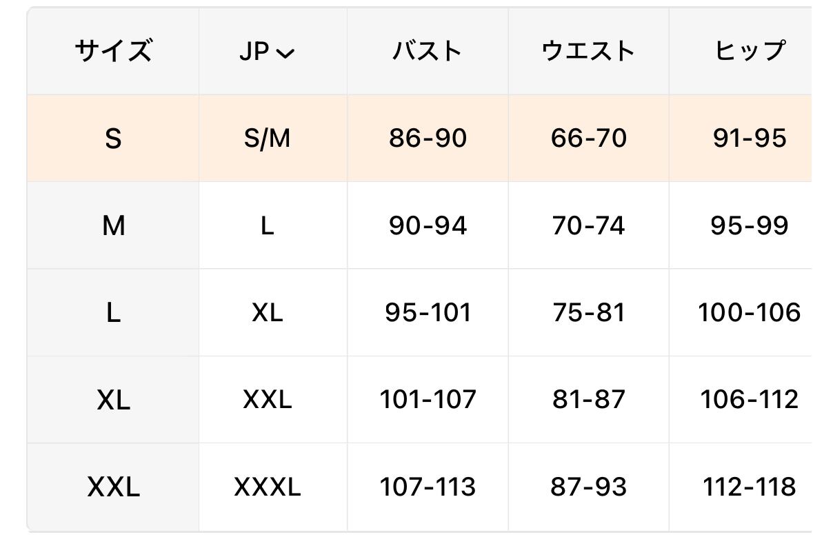
Task: Click the XXXL JP size cell
Action: 267,487
